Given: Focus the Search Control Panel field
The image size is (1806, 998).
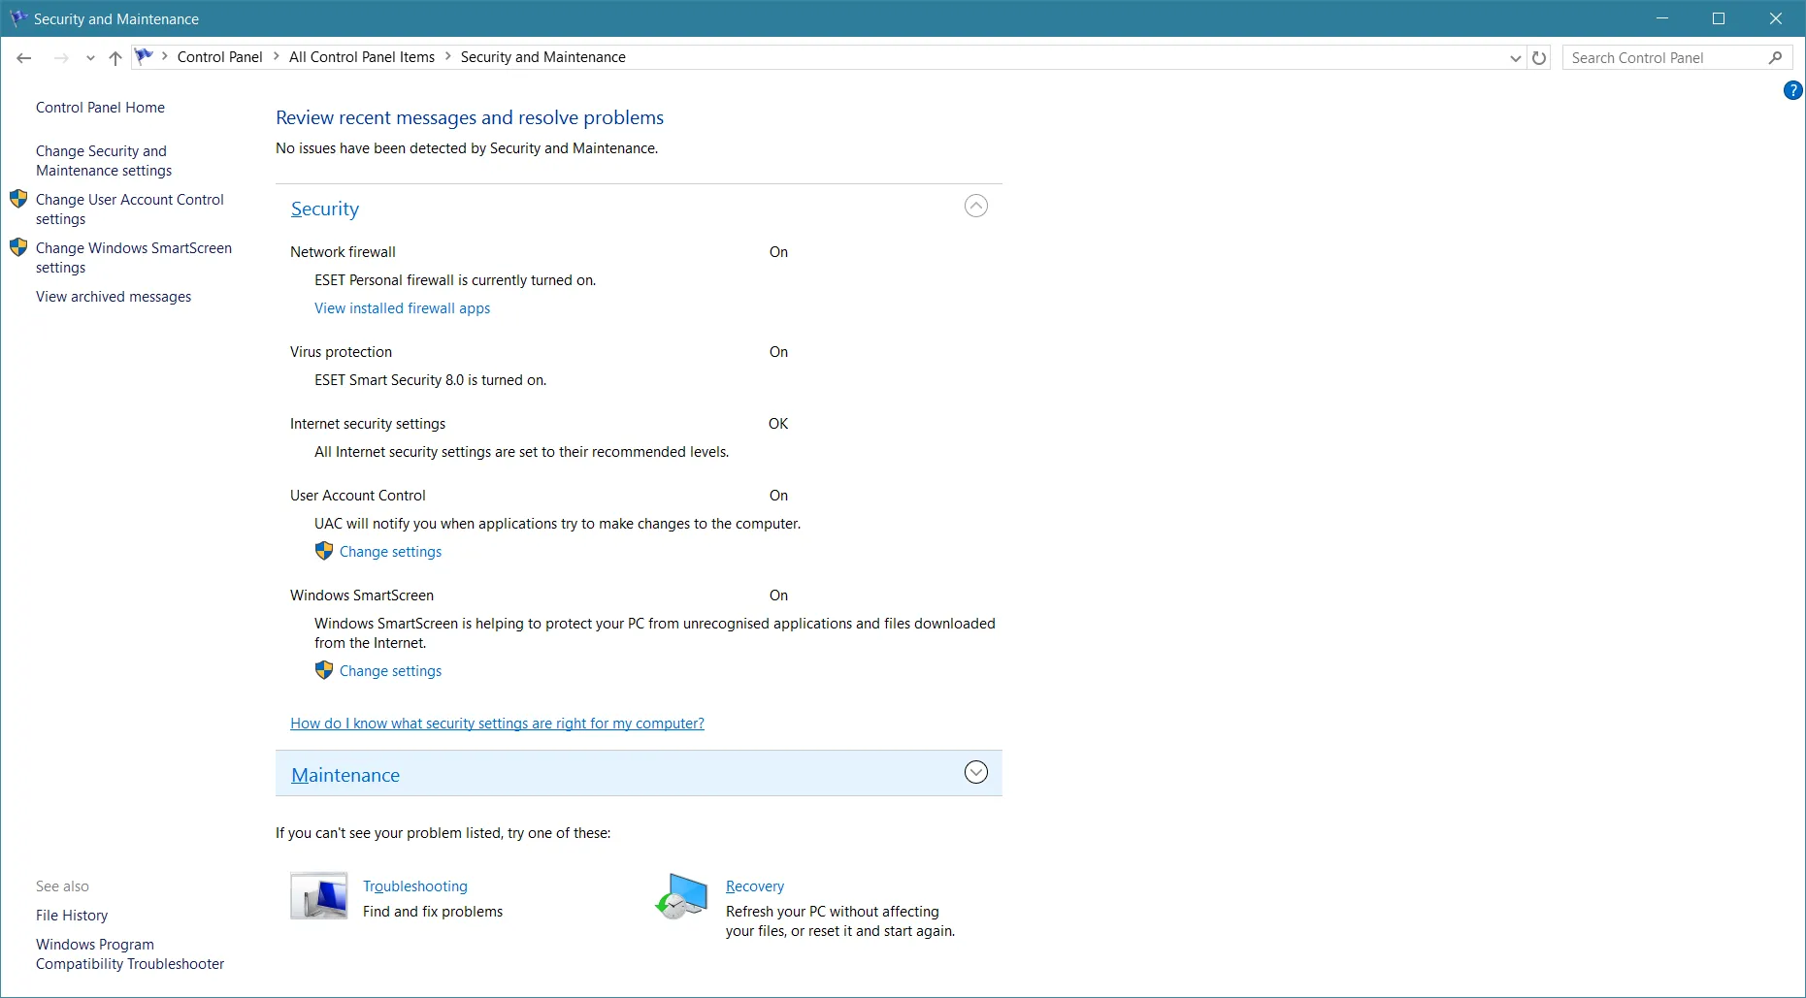Looking at the screenshot, I should (1664, 58).
